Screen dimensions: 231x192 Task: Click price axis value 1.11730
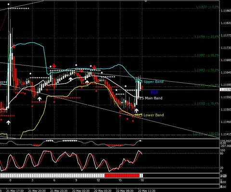tap(226, 48)
